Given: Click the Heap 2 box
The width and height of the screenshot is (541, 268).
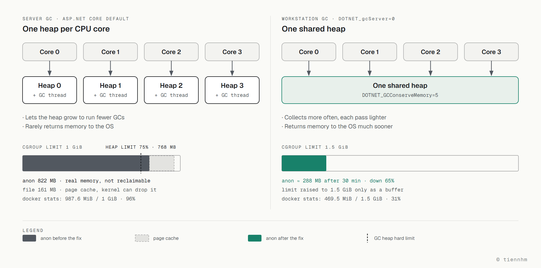Looking at the screenshot, I should pos(171,90).
